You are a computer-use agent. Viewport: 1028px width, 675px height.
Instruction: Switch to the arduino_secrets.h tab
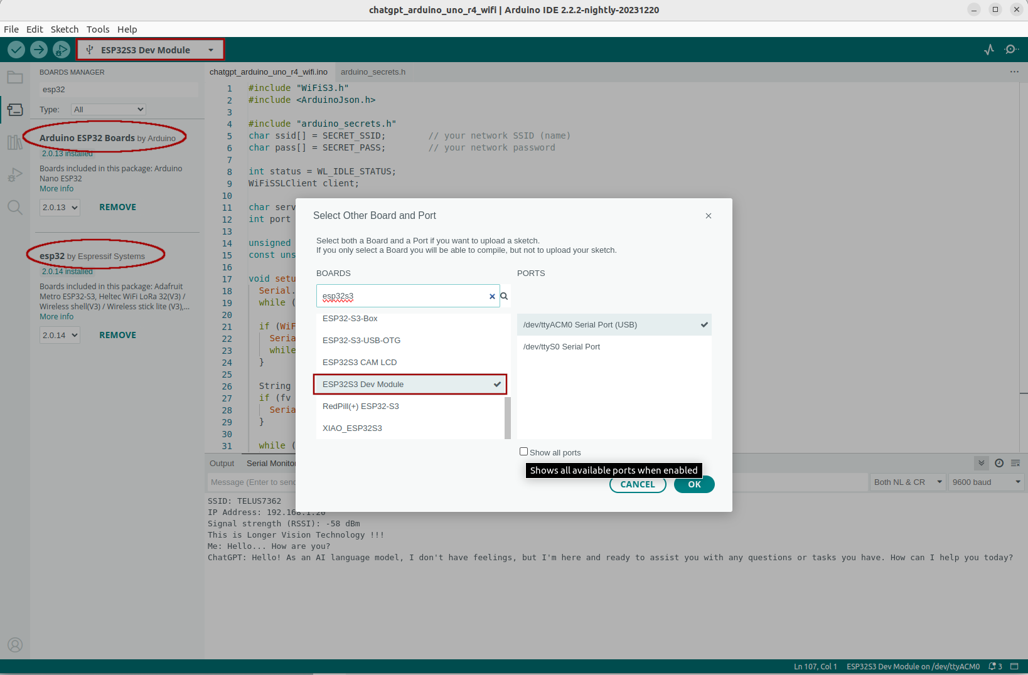click(x=373, y=72)
